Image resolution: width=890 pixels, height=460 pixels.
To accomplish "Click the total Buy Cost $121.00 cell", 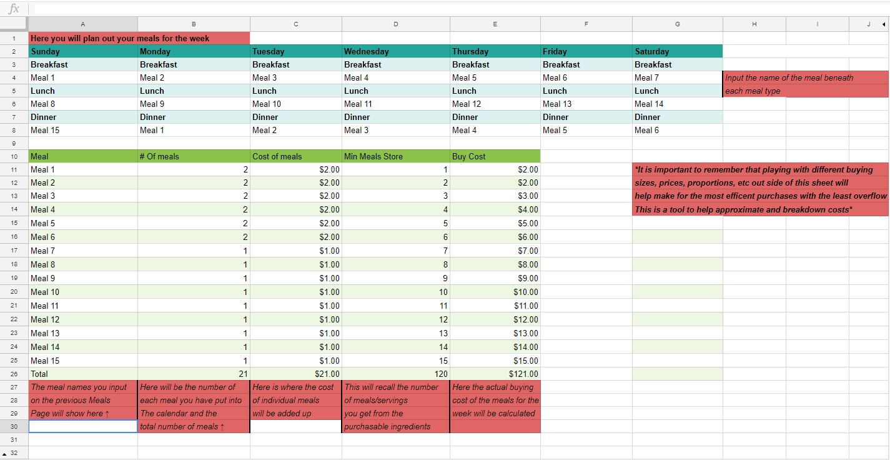I will [495, 374].
